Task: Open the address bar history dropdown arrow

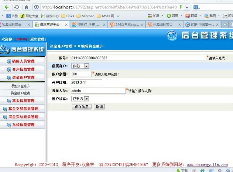Action: coord(187,7)
